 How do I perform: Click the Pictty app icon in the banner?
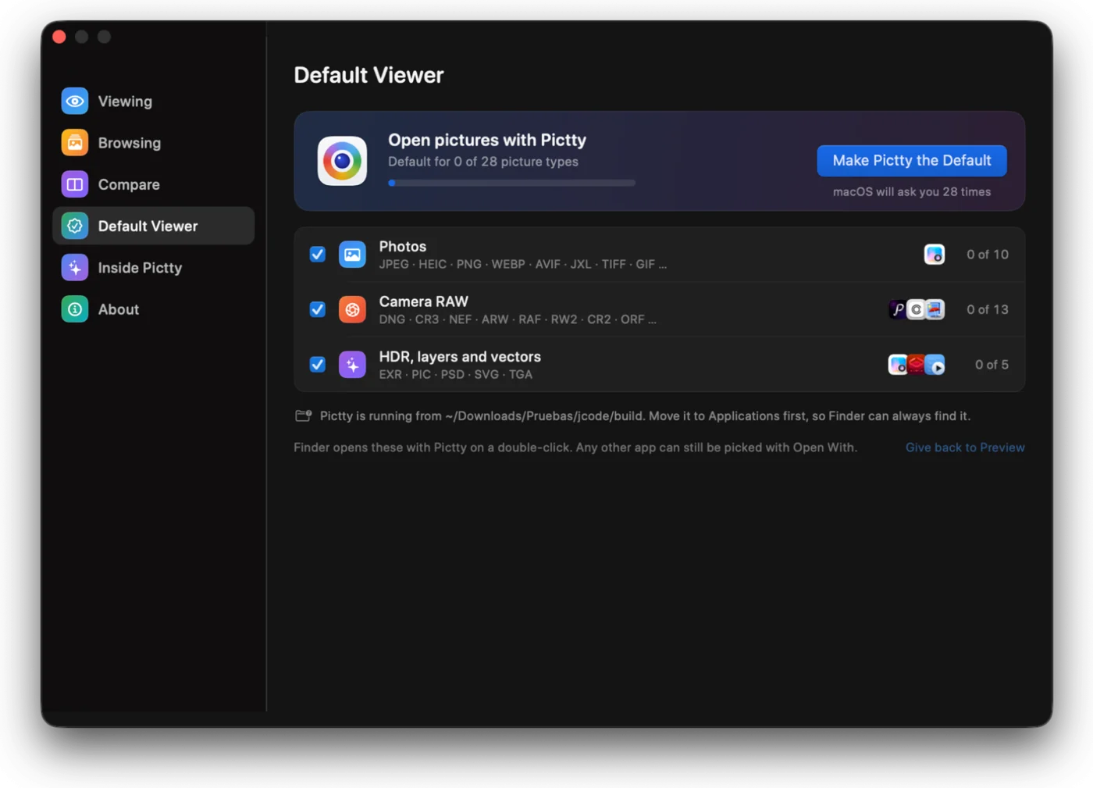(x=342, y=161)
